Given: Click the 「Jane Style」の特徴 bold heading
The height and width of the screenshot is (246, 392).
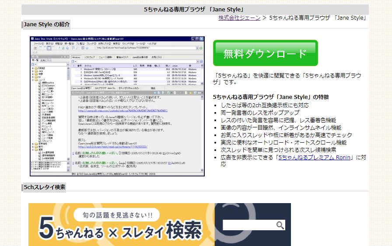Looking at the screenshot, I should pos(271,97).
